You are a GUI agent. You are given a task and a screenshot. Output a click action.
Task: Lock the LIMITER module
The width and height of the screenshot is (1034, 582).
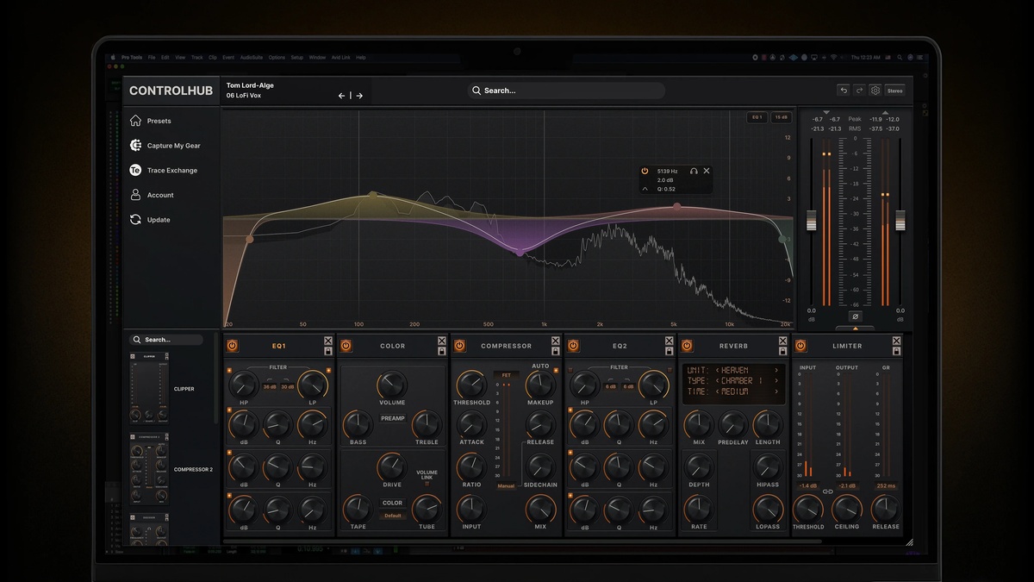pos(896,351)
